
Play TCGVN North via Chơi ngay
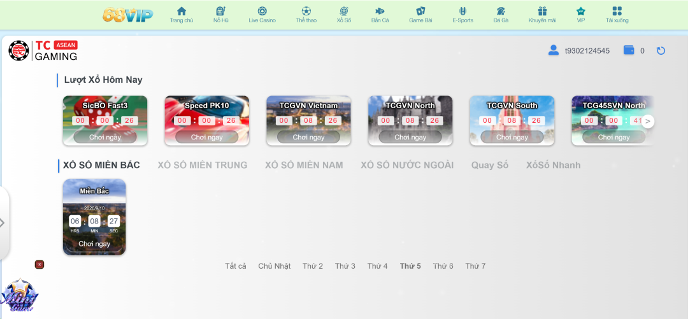410,137
